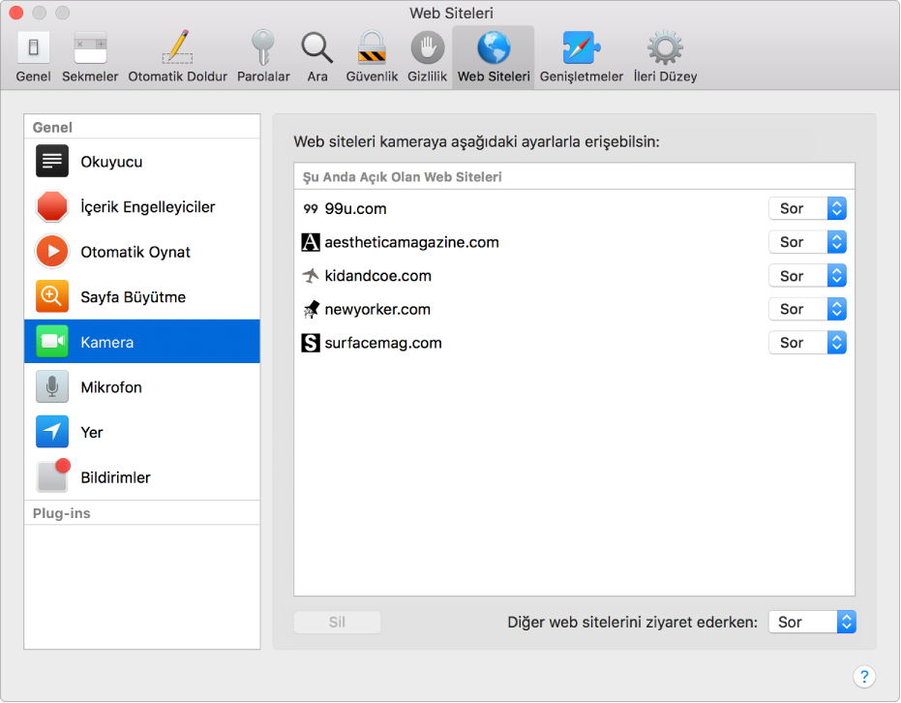Open the Sor dropdown for newyorker.com
The height and width of the screenshot is (703, 901).
pos(807,309)
